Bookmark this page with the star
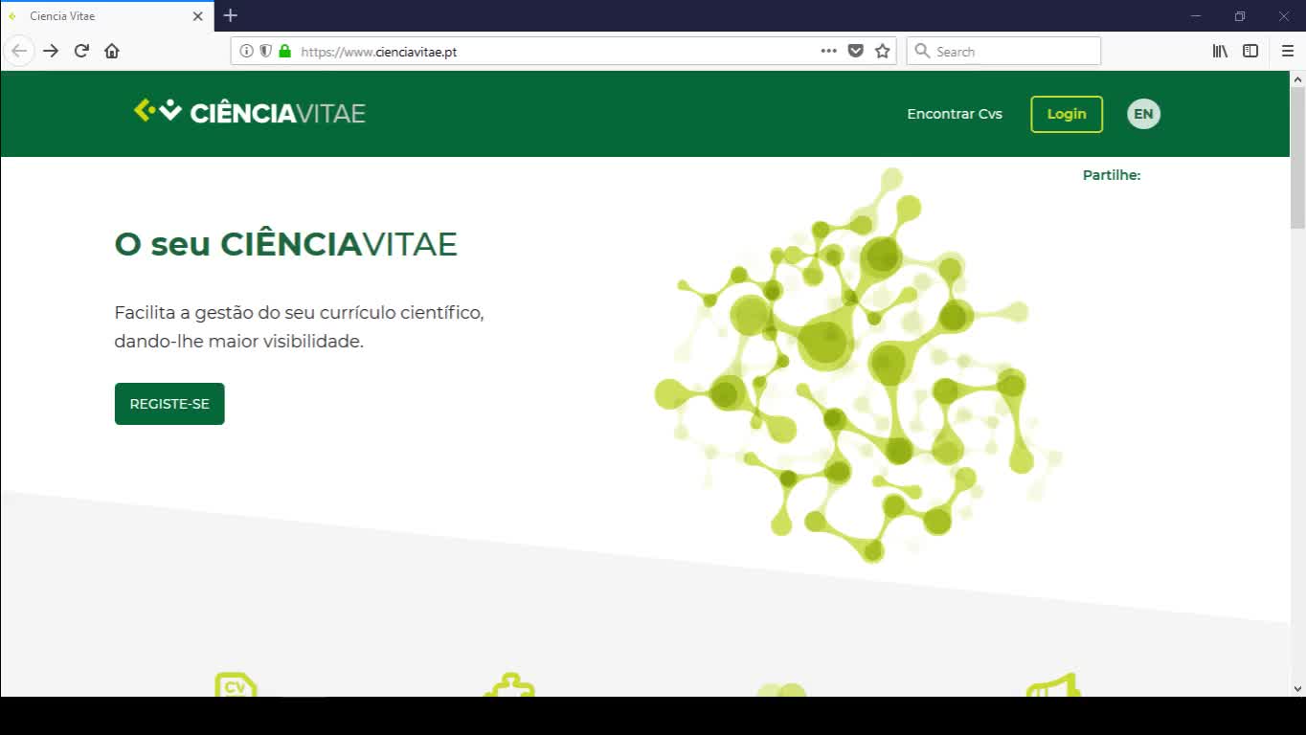 coord(883,51)
